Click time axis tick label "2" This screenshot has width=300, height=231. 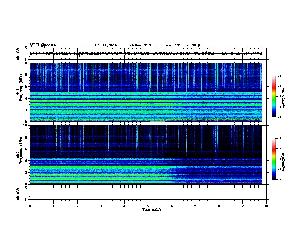[77, 206]
